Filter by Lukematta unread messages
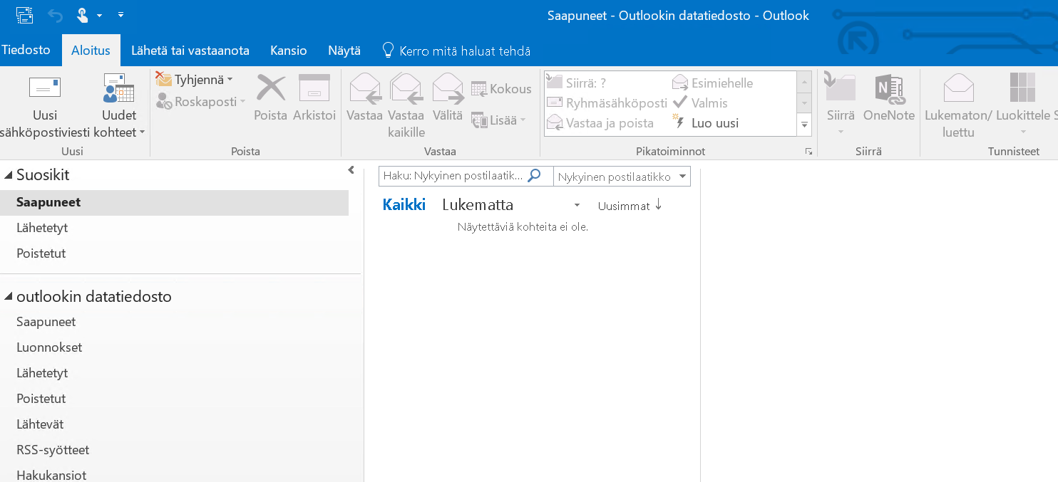Viewport: 1058px width, 482px height. click(x=478, y=205)
